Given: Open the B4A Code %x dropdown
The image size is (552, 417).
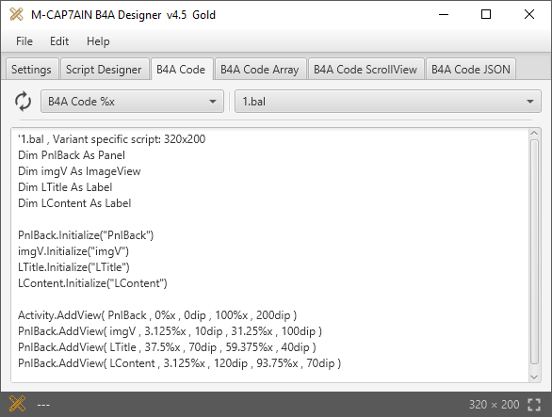Looking at the screenshot, I should [132, 102].
